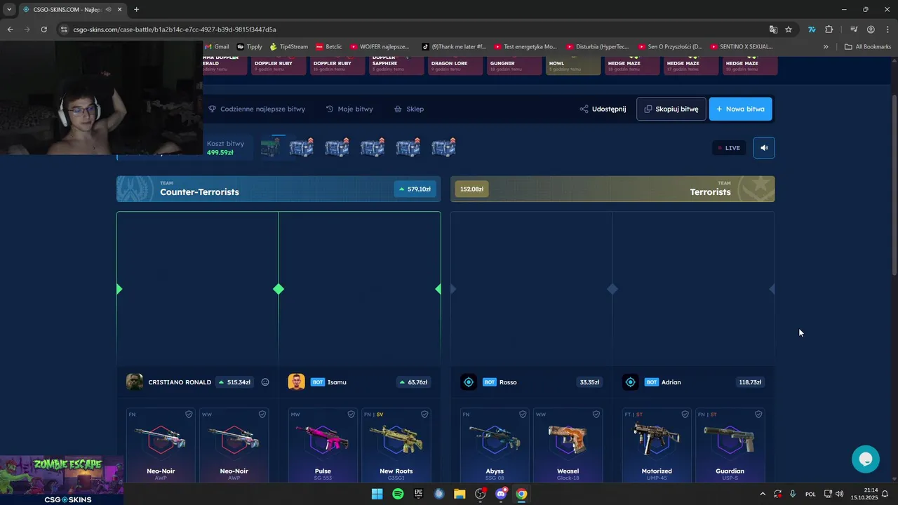Click the shield icon on the Weasel Glock-18 card
The image size is (898, 505).
click(x=596, y=415)
